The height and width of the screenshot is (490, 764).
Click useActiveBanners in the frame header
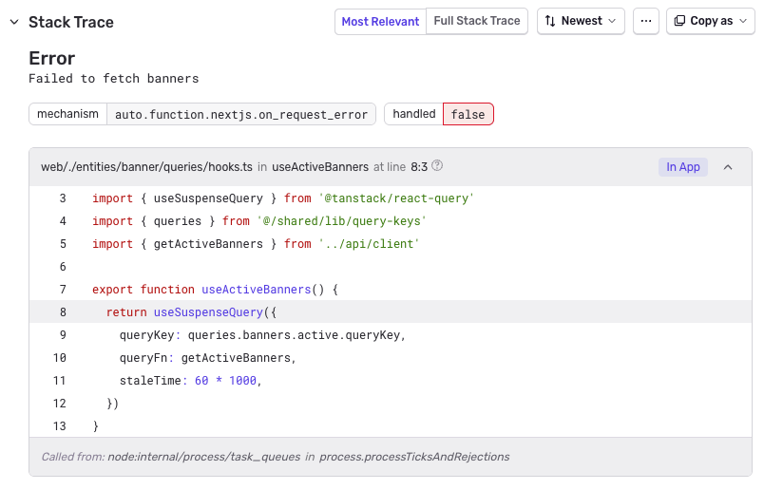click(x=320, y=167)
